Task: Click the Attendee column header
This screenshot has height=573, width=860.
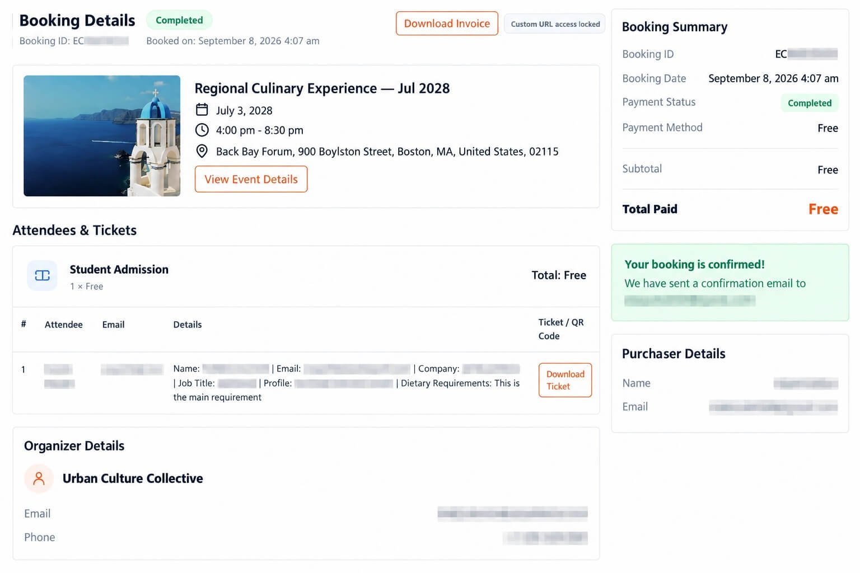Action: pos(64,325)
